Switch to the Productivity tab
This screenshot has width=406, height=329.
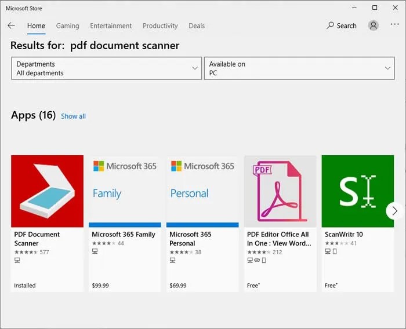coord(160,26)
